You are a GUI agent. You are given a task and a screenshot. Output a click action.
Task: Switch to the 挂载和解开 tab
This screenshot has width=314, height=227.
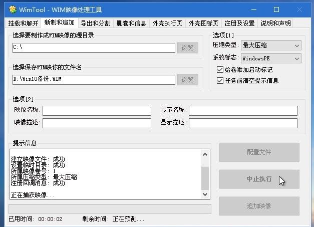23,23
